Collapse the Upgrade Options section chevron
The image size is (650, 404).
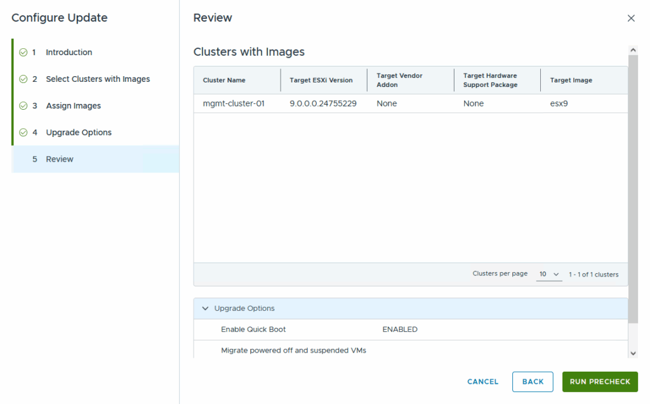(x=205, y=308)
